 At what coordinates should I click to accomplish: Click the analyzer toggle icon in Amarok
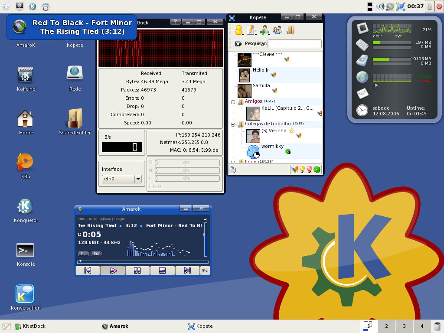pos(205,271)
